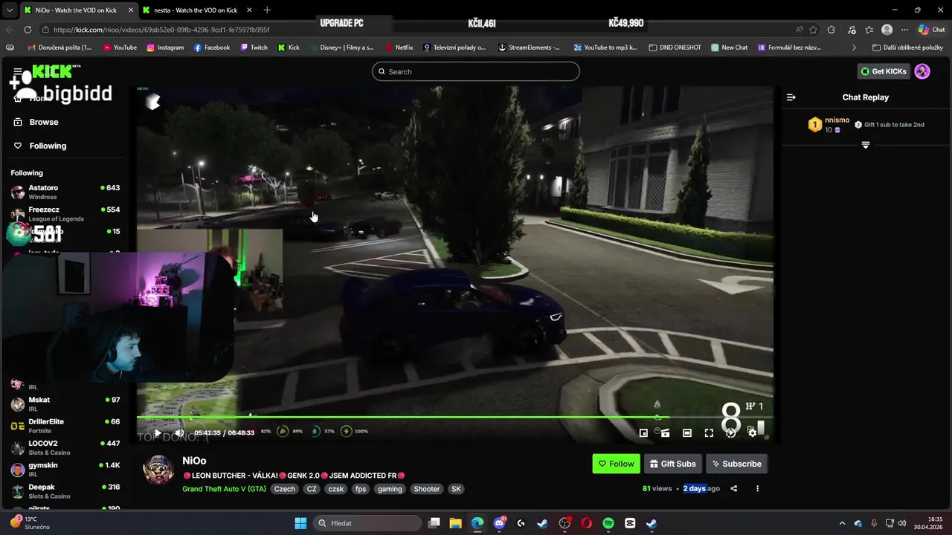Open Instagram bookmark
Screen dimensions: 952x535
coord(165,48)
